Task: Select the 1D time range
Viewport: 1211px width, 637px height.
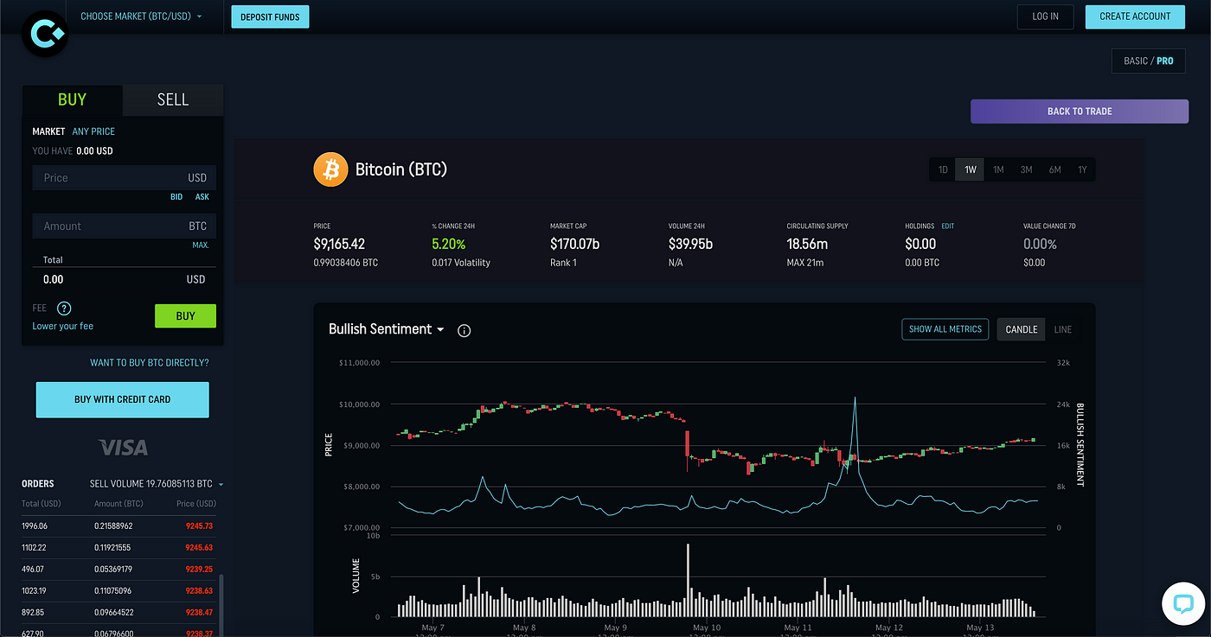Action: pos(943,169)
